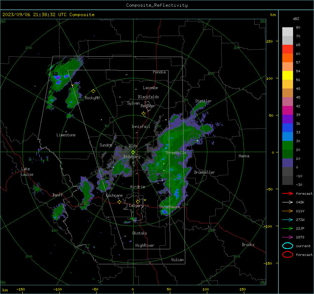
Task: Click the 'Drumheller' map label
Action: tap(204, 172)
